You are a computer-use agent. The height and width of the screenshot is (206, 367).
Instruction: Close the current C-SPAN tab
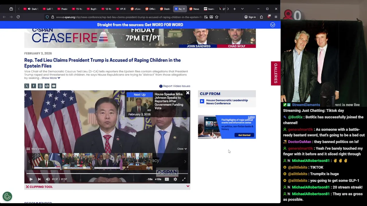click(x=184, y=9)
